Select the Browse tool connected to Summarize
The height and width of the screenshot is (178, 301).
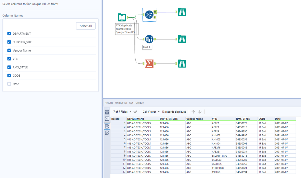click(182, 63)
